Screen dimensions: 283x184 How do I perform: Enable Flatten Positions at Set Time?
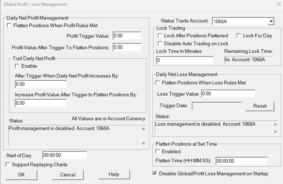tap(158, 151)
